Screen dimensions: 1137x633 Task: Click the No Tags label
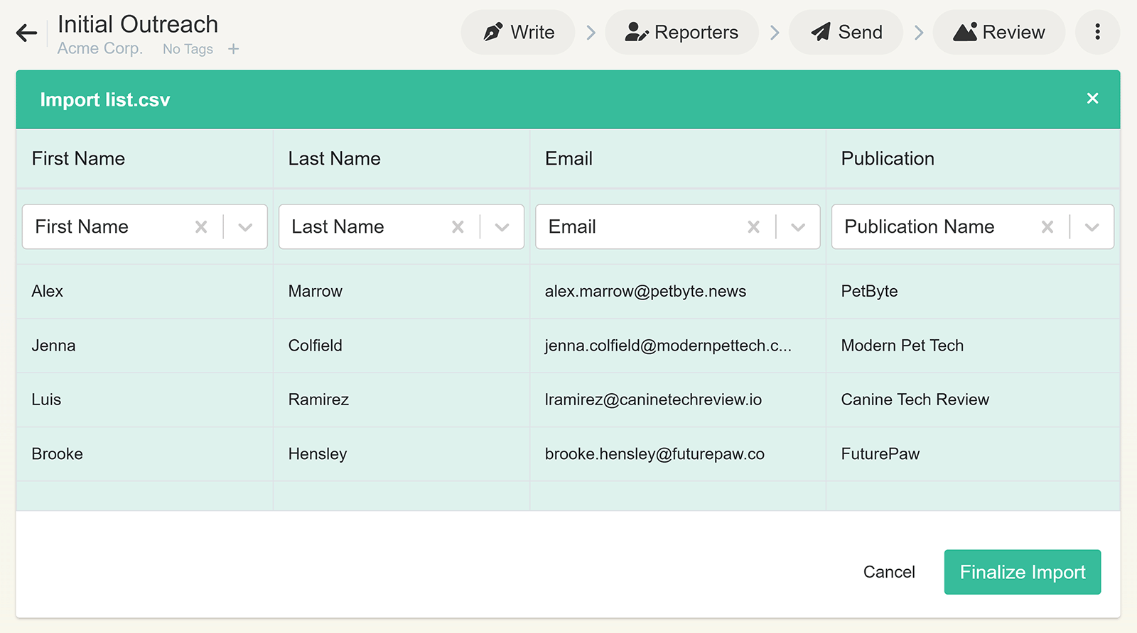[x=188, y=49]
